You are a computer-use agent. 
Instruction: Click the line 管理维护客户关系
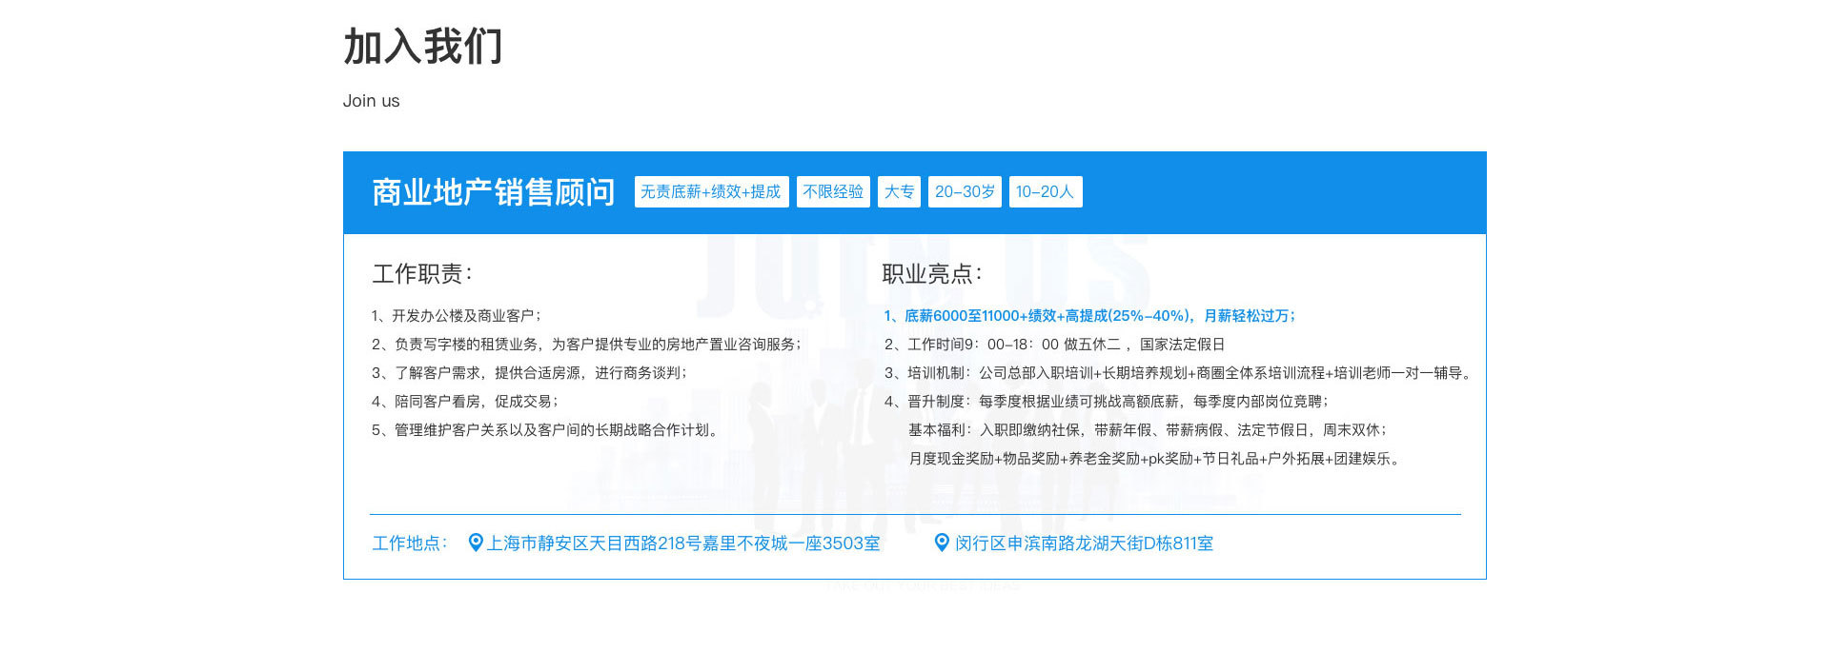pyautogui.click(x=547, y=430)
